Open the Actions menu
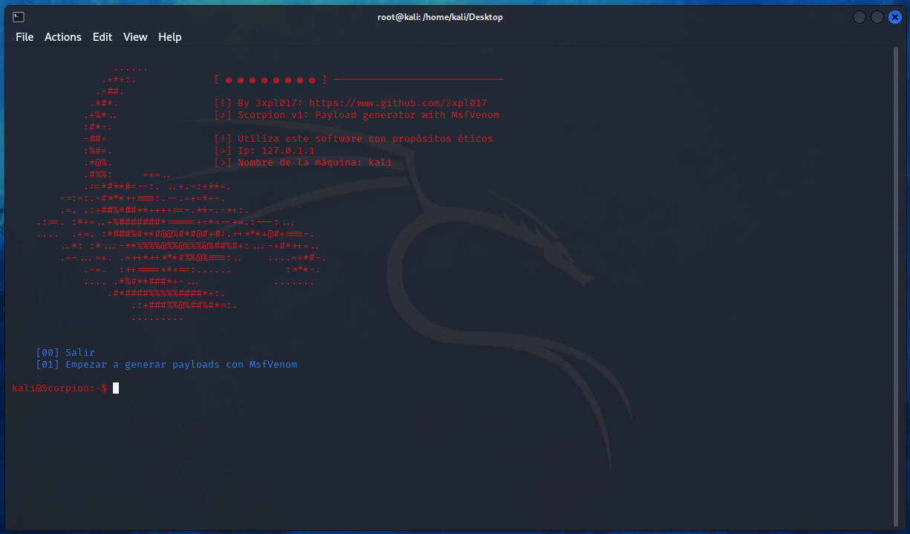This screenshot has width=910, height=534. (x=63, y=37)
